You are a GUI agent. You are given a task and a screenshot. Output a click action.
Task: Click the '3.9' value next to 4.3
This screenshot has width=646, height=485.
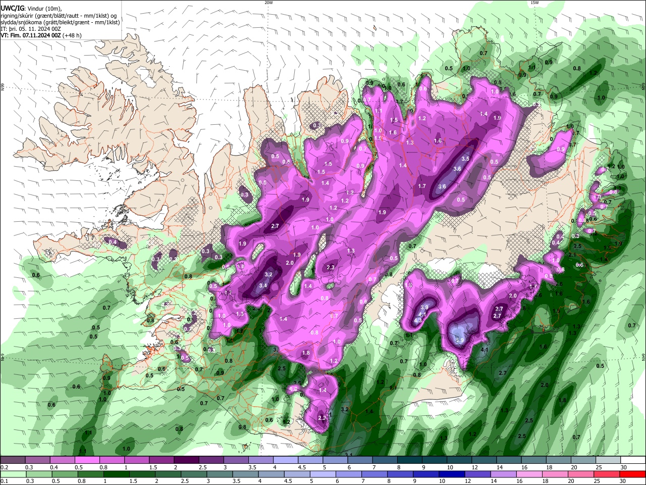tap(424, 307)
